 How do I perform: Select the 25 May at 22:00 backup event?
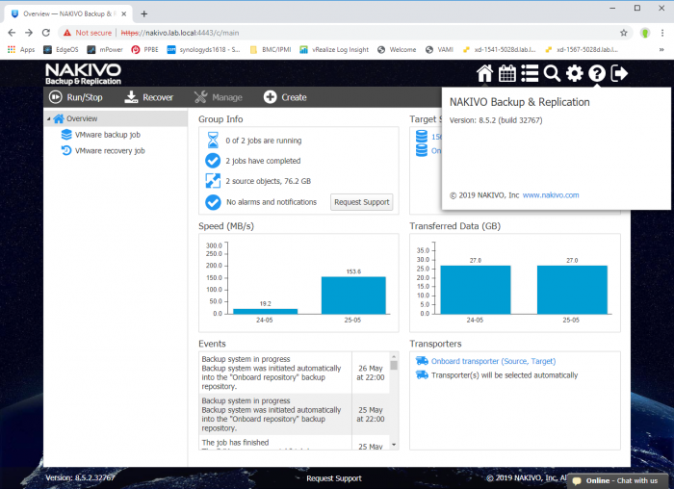(x=295, y=414)
